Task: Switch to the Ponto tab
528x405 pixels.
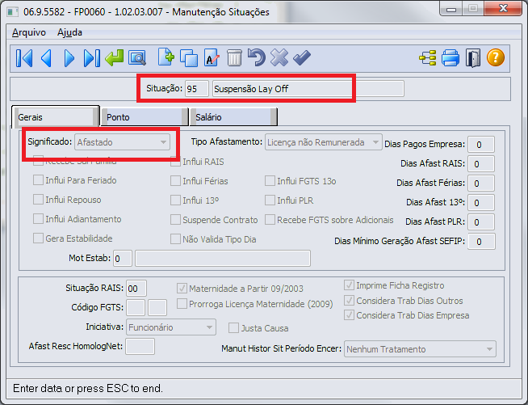Action: click(145, 117)
